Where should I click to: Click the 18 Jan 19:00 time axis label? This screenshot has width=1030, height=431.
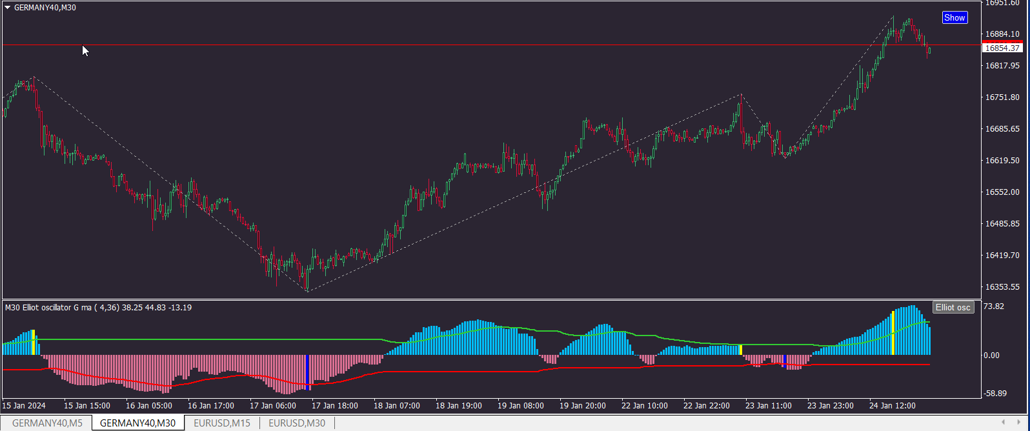[x=459, y=406]
